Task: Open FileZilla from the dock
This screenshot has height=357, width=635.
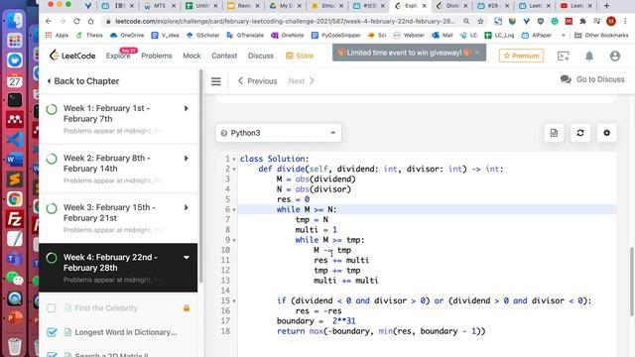Action: 15,219
